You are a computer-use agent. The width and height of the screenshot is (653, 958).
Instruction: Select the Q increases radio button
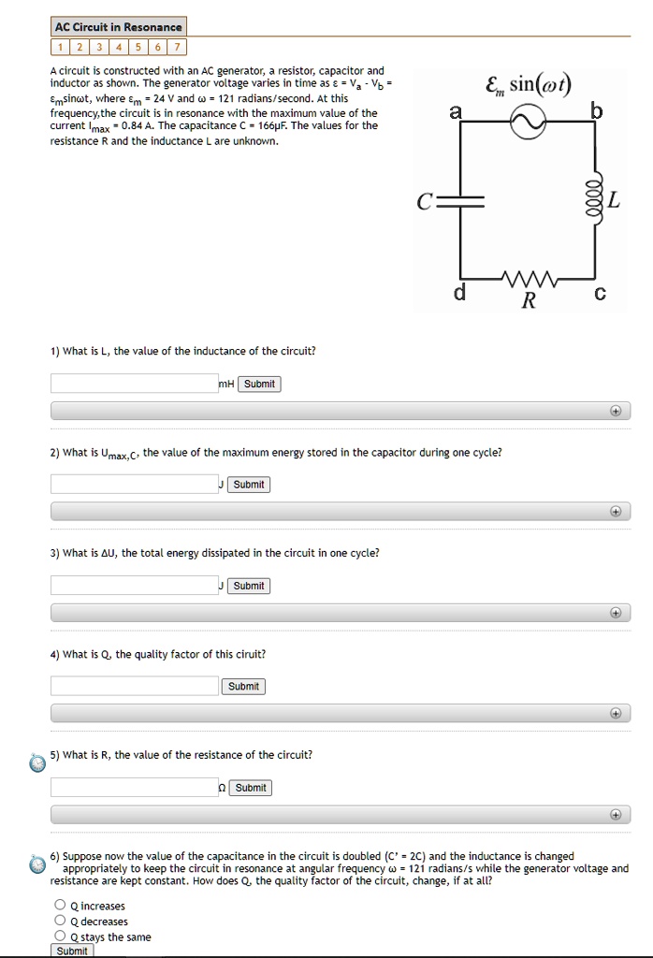click(x=58, y=905)
